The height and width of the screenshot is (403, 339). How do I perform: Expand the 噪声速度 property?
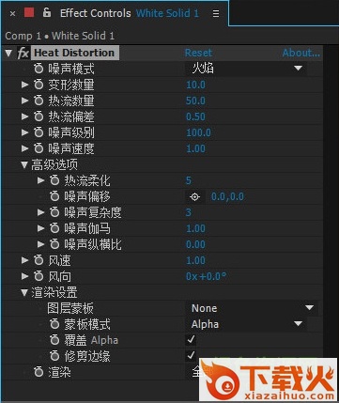pos(24,148)
